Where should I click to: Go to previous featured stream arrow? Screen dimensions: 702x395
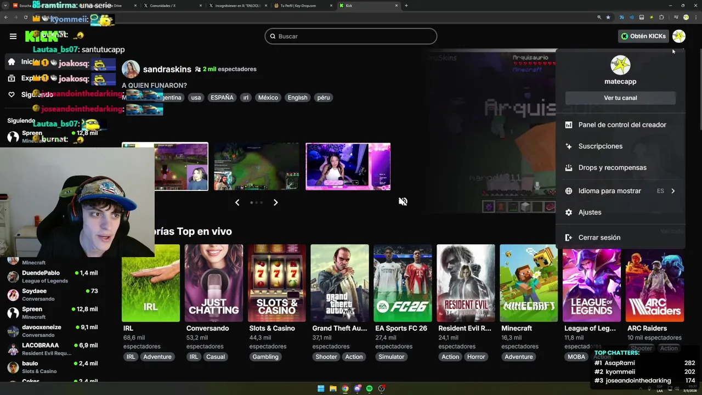coord(237,202)
